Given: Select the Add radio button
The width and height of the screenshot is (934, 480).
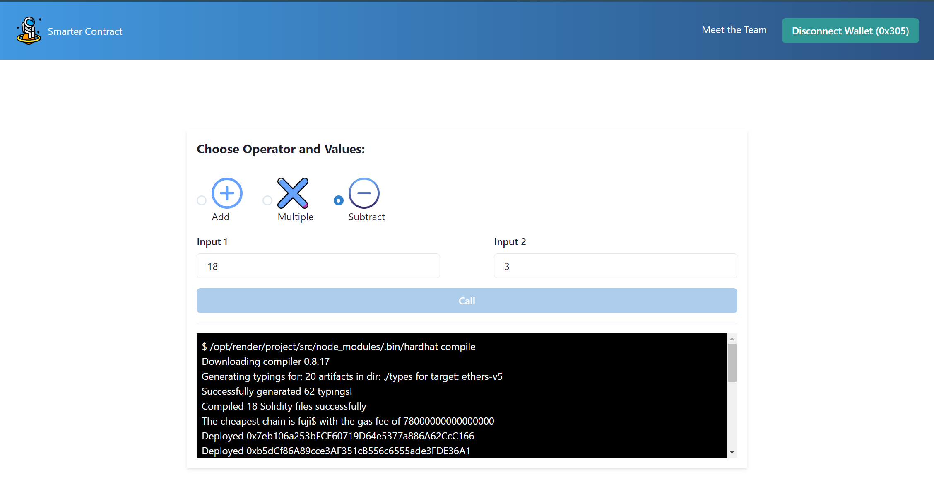Looking at the screenshot, I should 202,200.
